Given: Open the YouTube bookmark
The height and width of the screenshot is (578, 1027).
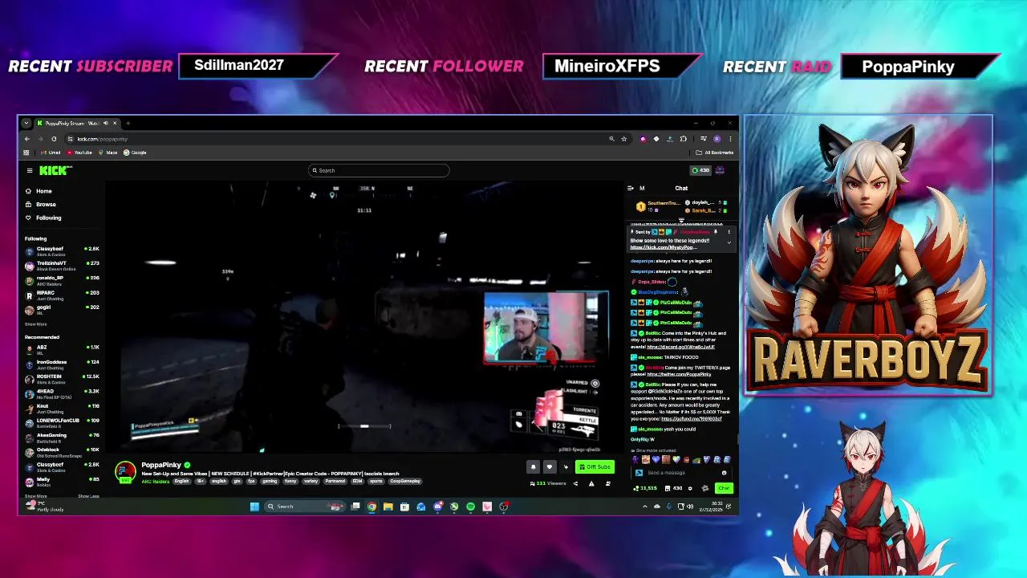Looking at the screenshot, I should pos(79,153).
